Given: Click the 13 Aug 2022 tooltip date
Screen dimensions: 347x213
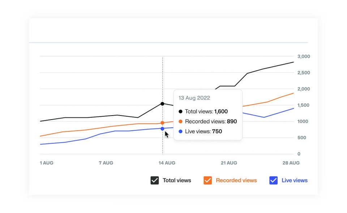Looking at the screenshot, I should [194, 98].
